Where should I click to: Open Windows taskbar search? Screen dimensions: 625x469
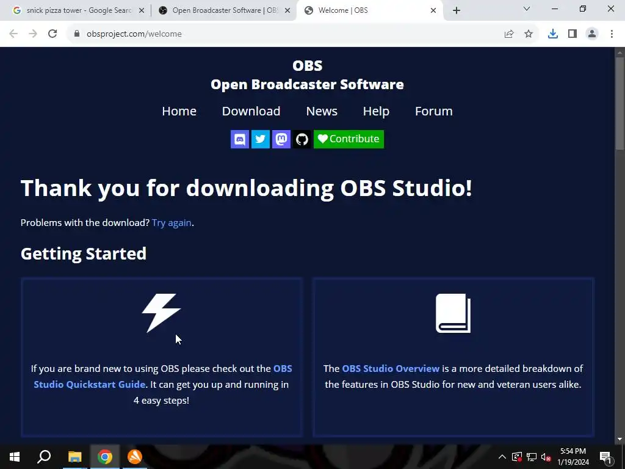(x=44, y=457)
